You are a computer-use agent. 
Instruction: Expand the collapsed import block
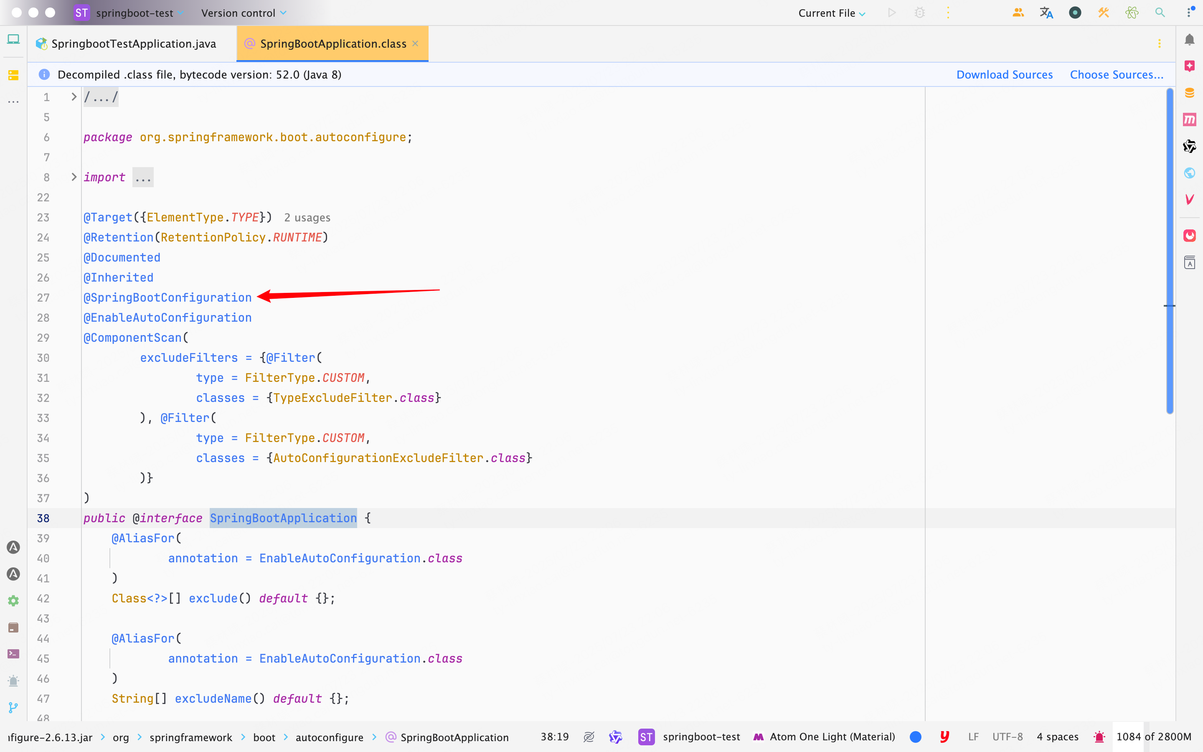tap(143, 178)
